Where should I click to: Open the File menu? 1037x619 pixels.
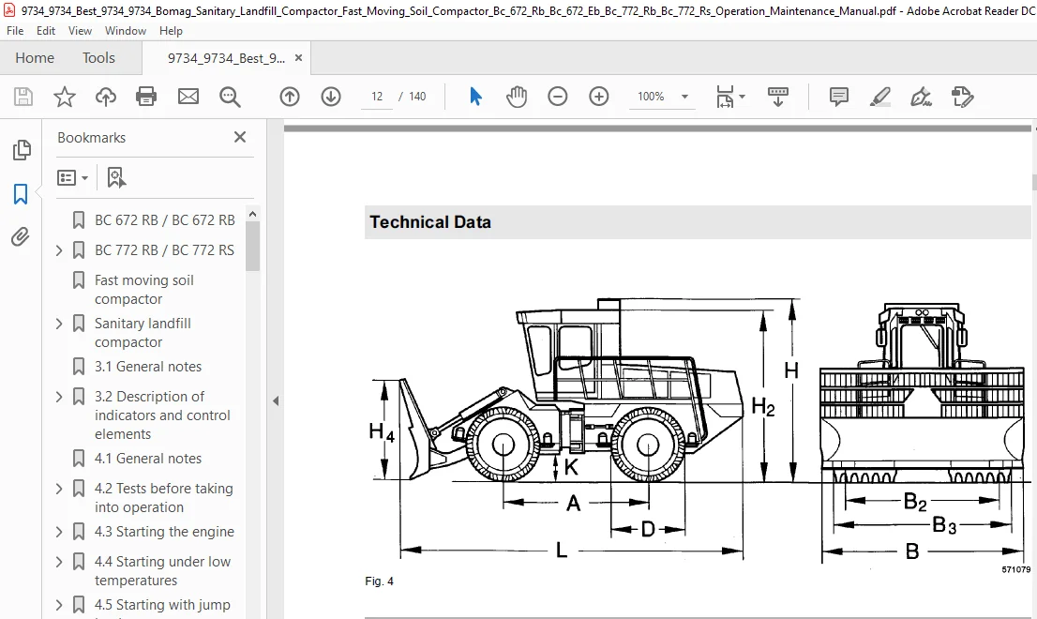click(15, 31)
